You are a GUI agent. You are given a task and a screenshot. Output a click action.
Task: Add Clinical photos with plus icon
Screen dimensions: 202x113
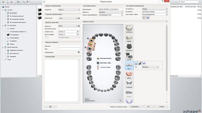(79, 52)
